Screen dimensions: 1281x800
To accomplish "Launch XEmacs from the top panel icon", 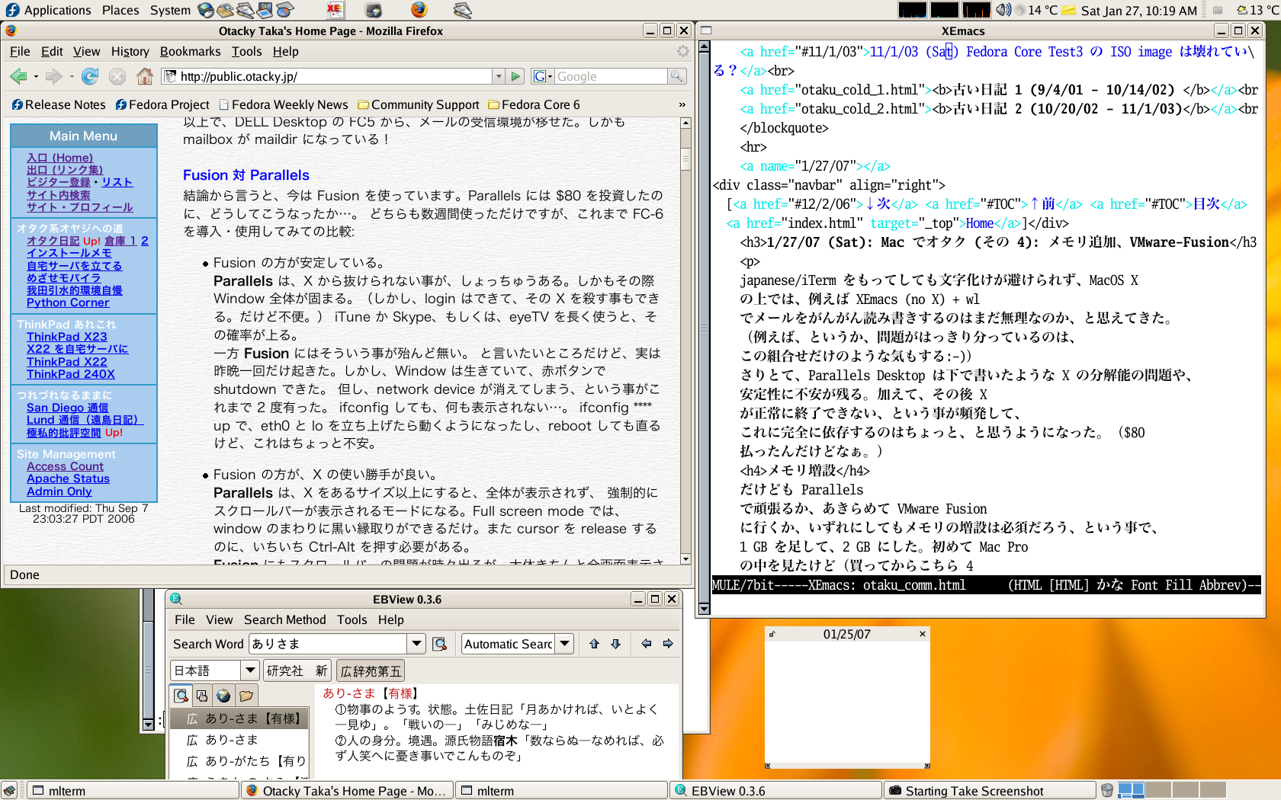I will tap(334, 10).
